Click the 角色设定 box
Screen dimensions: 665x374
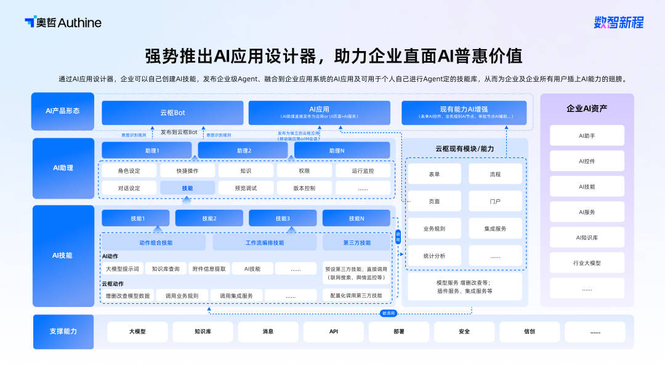click(x=129, y=170)
